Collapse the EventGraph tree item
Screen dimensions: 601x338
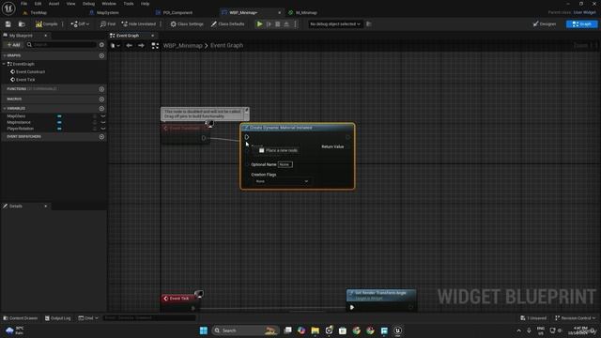[4, 64]
